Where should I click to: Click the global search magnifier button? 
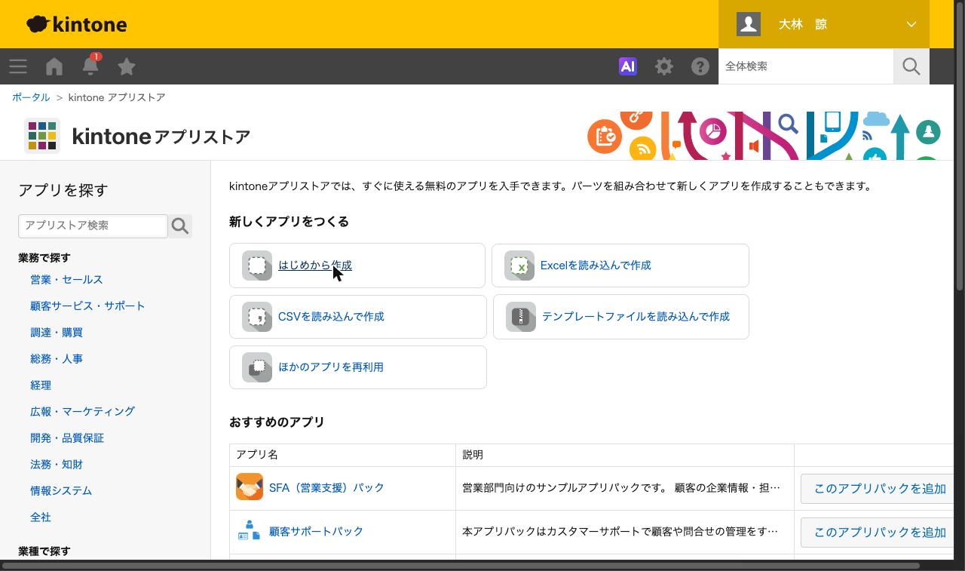click(911, 66)
